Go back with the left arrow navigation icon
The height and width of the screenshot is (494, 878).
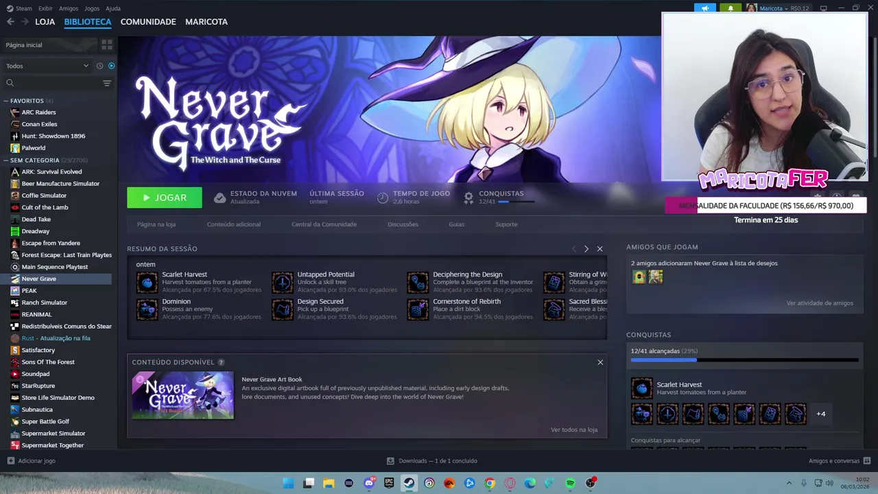[x=10, y=22]
